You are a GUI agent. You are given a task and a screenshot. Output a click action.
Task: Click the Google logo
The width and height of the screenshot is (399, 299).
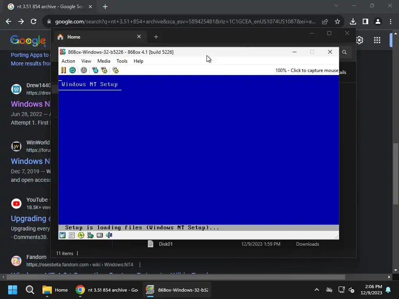click(28, 40)
